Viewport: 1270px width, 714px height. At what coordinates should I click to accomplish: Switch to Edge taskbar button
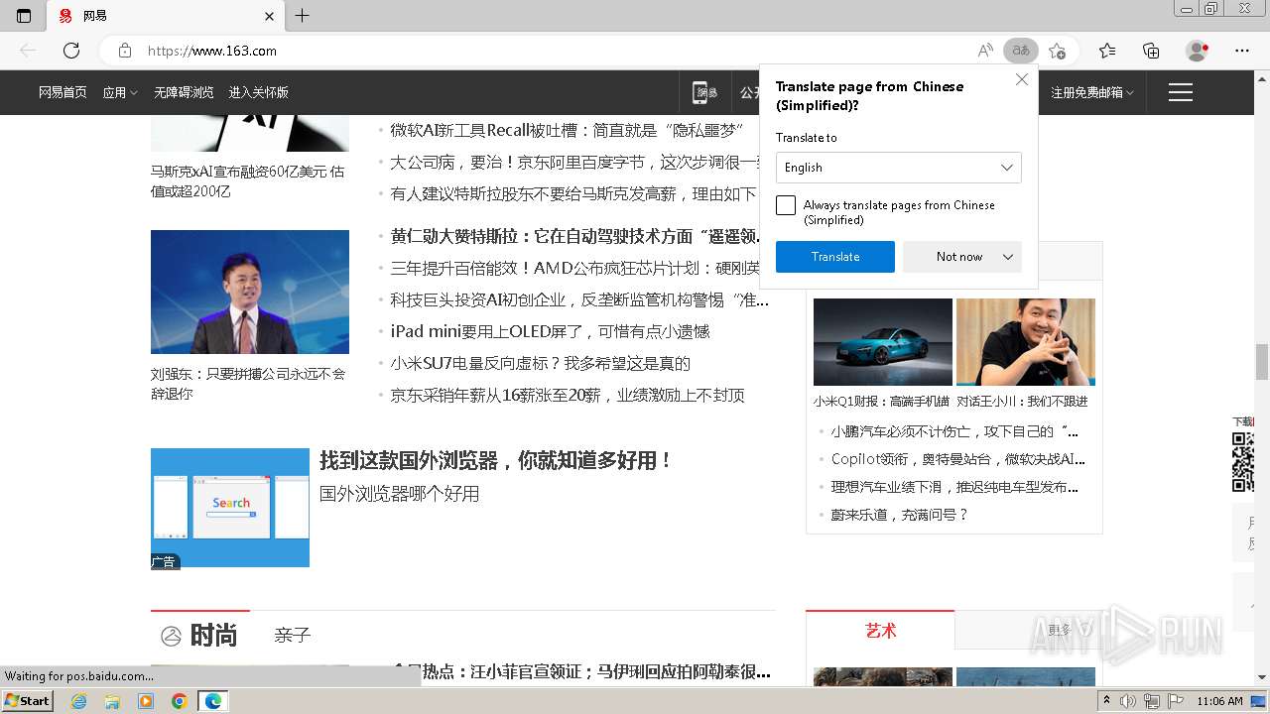coord(213,701)
